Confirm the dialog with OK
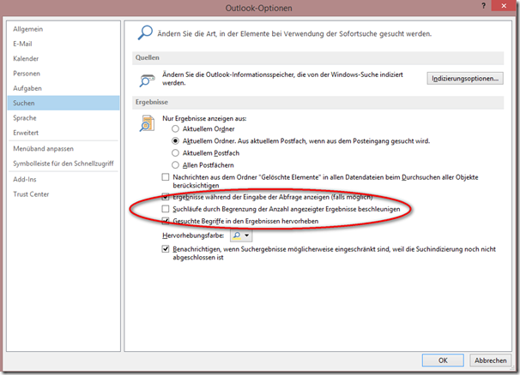Screen dimensions: 520x375 [x=443, y=360]
